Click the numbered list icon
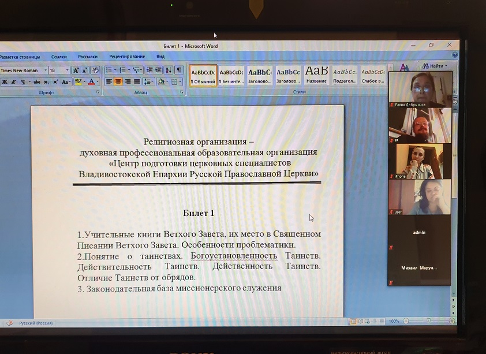This screenshot has height=354, width=486. (x=123, y=70)
